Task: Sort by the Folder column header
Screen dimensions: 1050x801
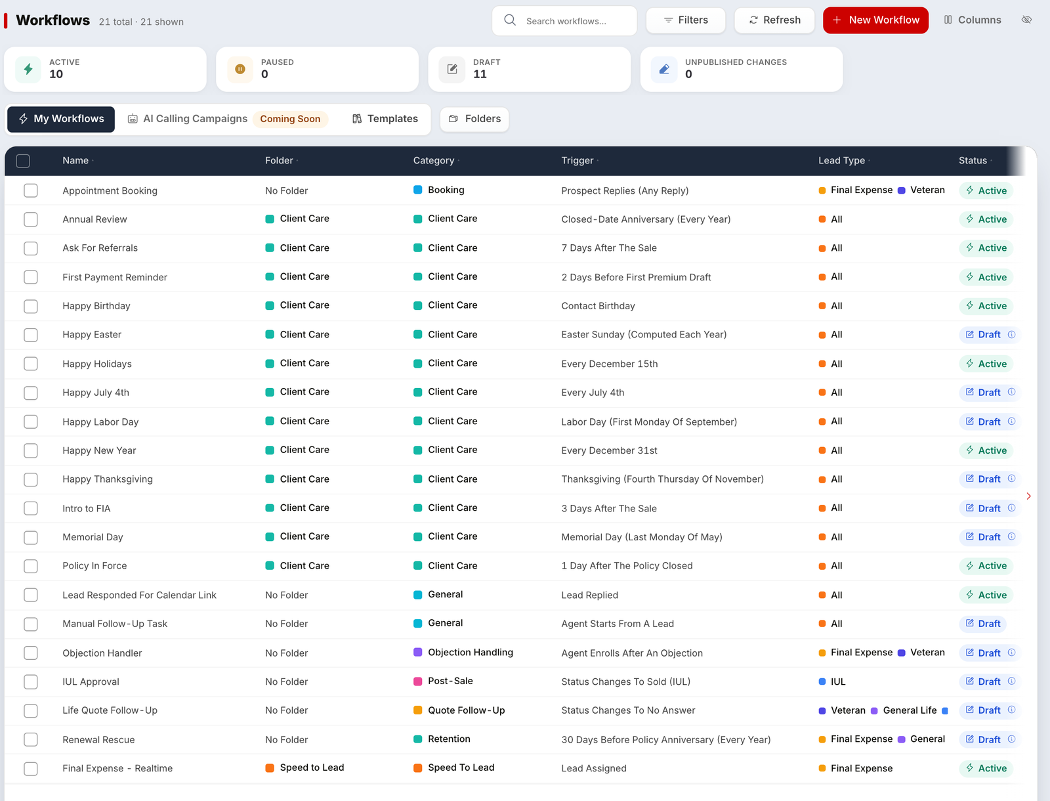Action: 281,160
